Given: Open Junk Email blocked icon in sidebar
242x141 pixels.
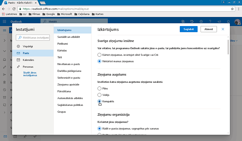Looking at the screenshot, I should 5,90.
